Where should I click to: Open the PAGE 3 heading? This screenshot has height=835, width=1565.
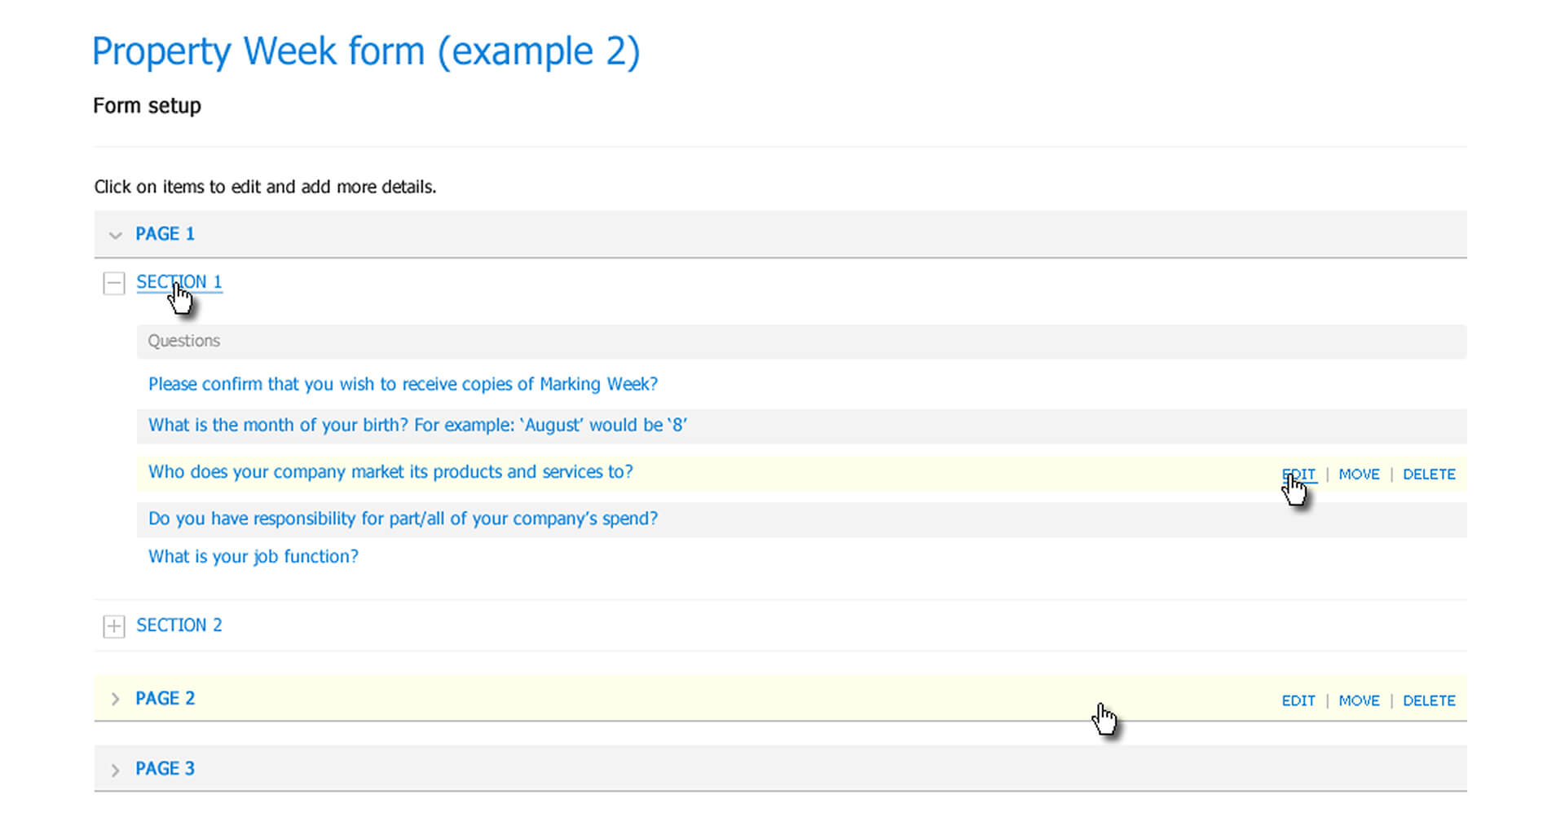[x=165, y=769]
